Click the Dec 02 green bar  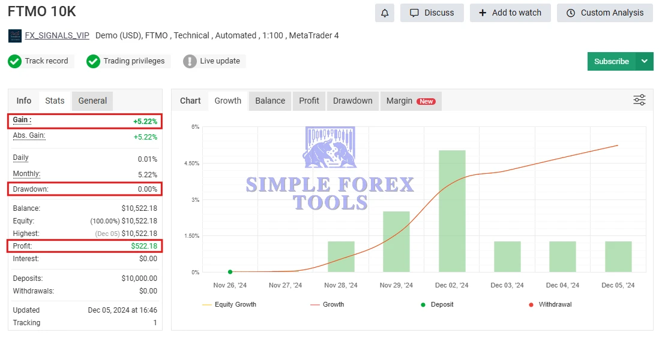pos(452,211)
